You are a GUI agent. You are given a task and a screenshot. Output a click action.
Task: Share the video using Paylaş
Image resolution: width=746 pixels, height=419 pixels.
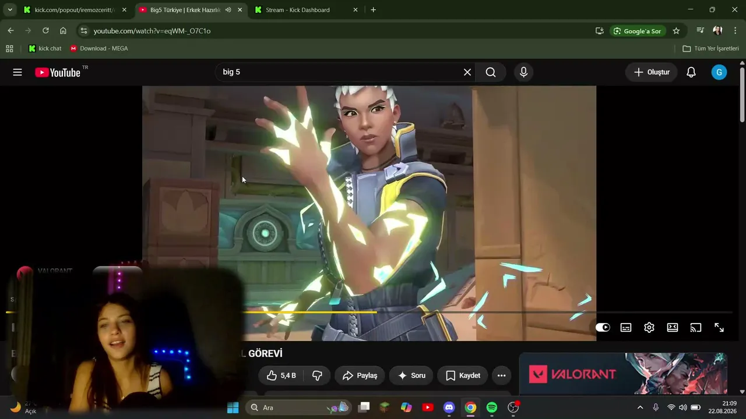click(360, 375)
